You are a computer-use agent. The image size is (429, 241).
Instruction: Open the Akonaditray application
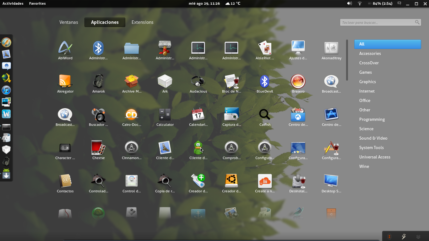tap(331, 50)
